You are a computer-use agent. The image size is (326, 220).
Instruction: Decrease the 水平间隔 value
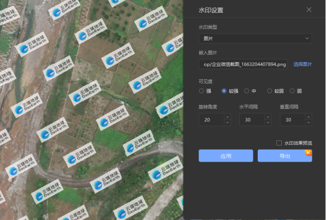(x=268, y=123)
